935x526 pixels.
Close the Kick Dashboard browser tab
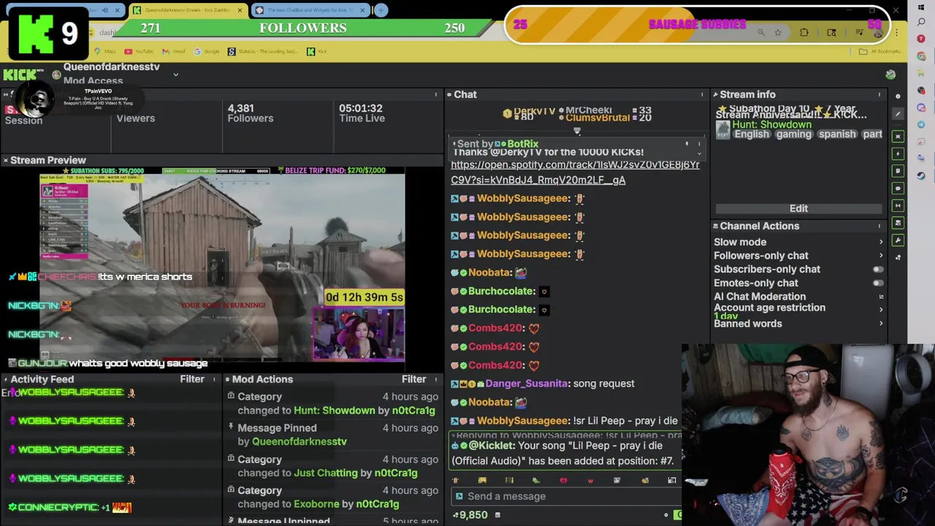[x=240, y=10]
